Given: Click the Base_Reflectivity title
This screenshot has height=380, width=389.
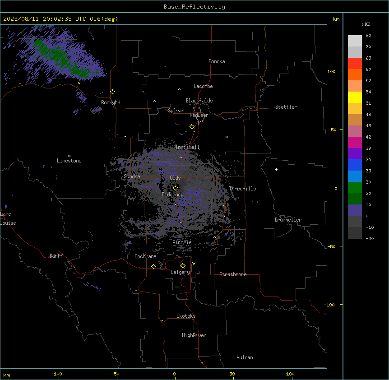Looking at the screenshot, I should [x=194, y=7].
